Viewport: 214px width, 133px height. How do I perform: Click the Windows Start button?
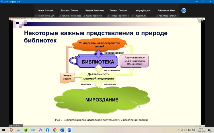point(3,130)
